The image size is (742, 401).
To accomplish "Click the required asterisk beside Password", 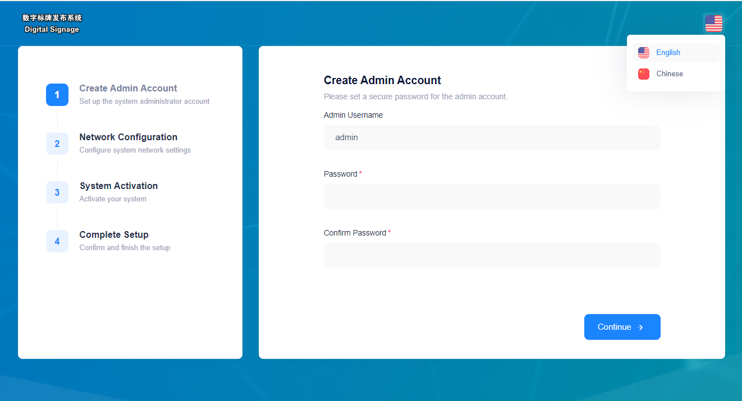I will point(361,173).
